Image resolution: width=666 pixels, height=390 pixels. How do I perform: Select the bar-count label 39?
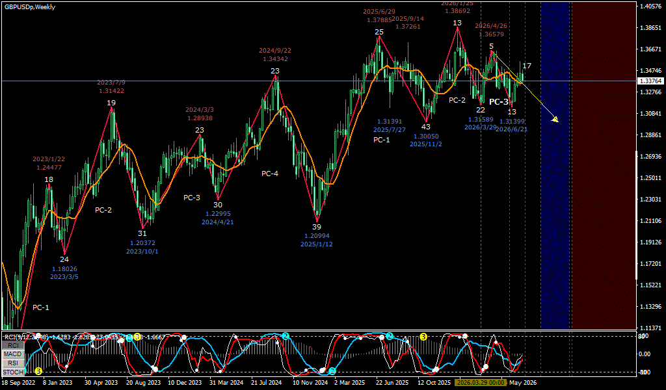[317, 227]
